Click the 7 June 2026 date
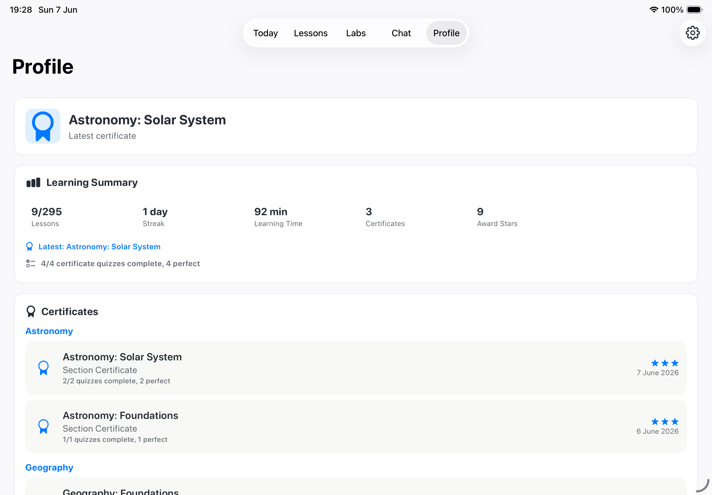Viewport: 712px width, 495px height. 657,373
